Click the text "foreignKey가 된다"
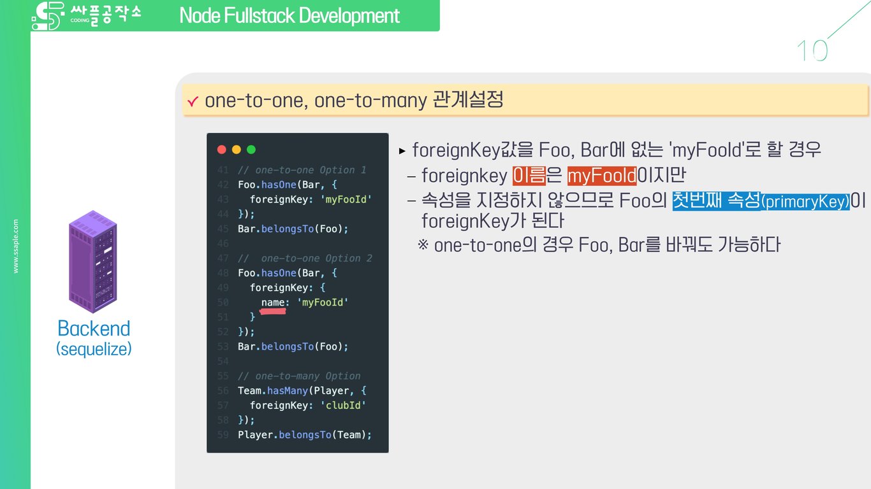Viewport: 871px width, 489px height. pos(493,221)
